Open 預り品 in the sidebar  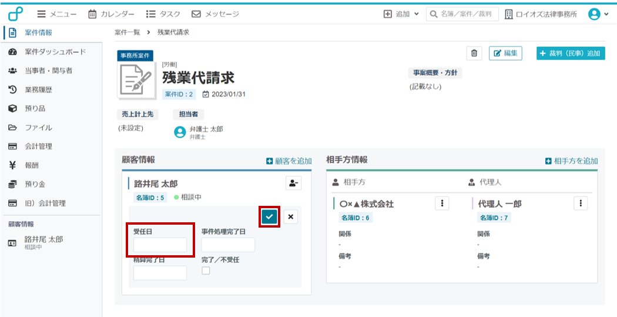34,108
